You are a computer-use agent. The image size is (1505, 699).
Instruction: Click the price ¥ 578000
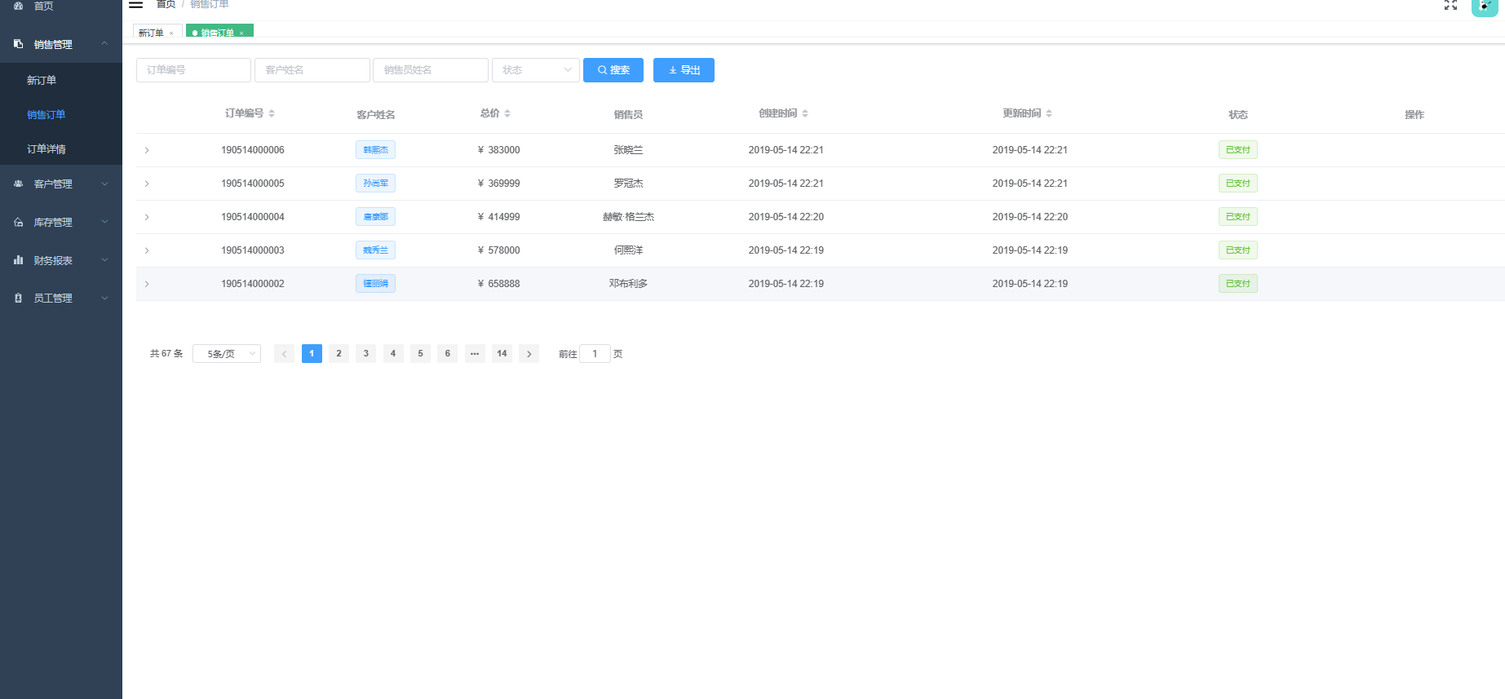498,250
